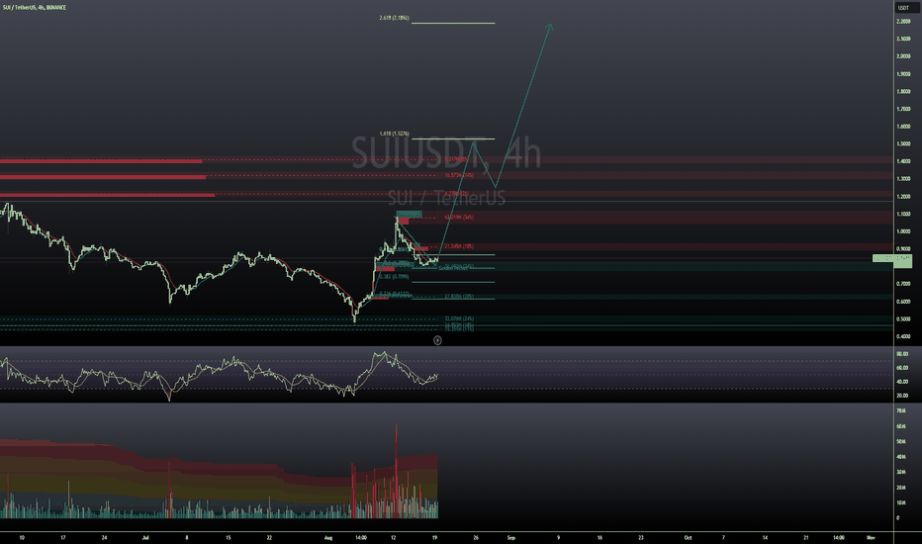Click the Golden Pocket label on the chart
The width and height of the screenshot is (922, 544).
453,268
